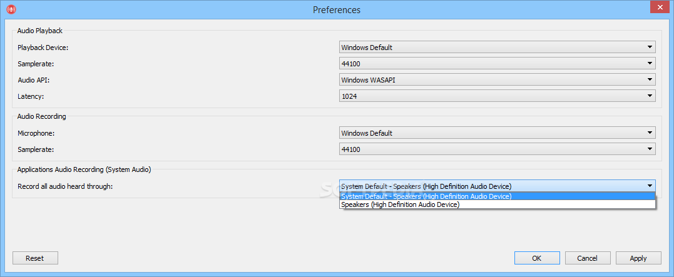Viewport: 674px width, 277px height.
Task: Click the Playback Device label
Action: click(x=43, y=48)
